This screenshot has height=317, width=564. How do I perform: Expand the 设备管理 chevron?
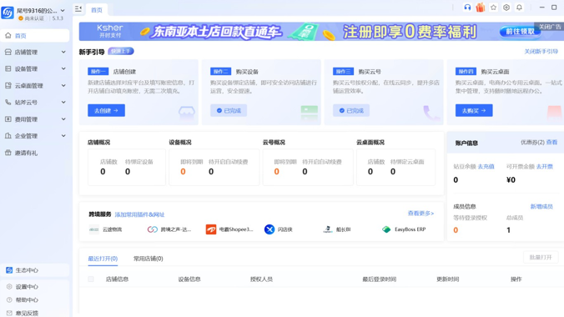pos(63,68)
